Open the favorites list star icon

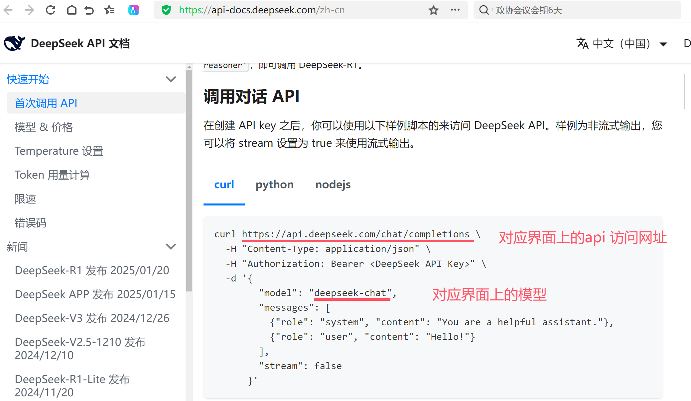pyautogui.click(x=109, y=10)
